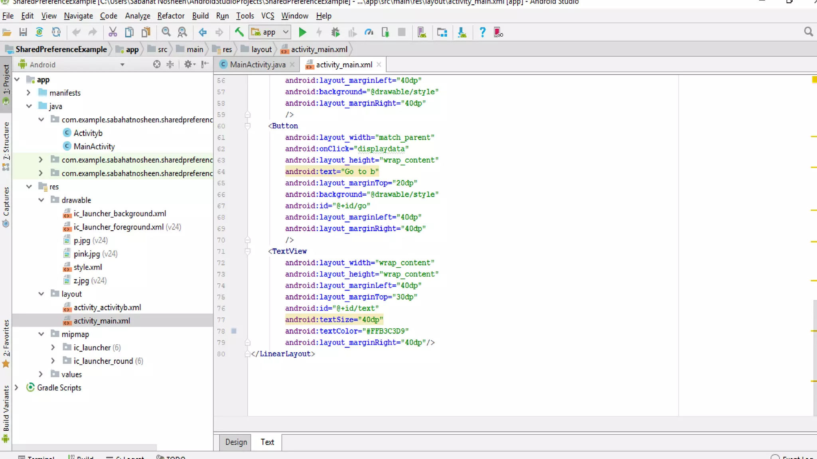The width and height of the screenshot is (817, 459).
Task: Click the Make Project hammer icon
Action: click(x=239, y=32)
